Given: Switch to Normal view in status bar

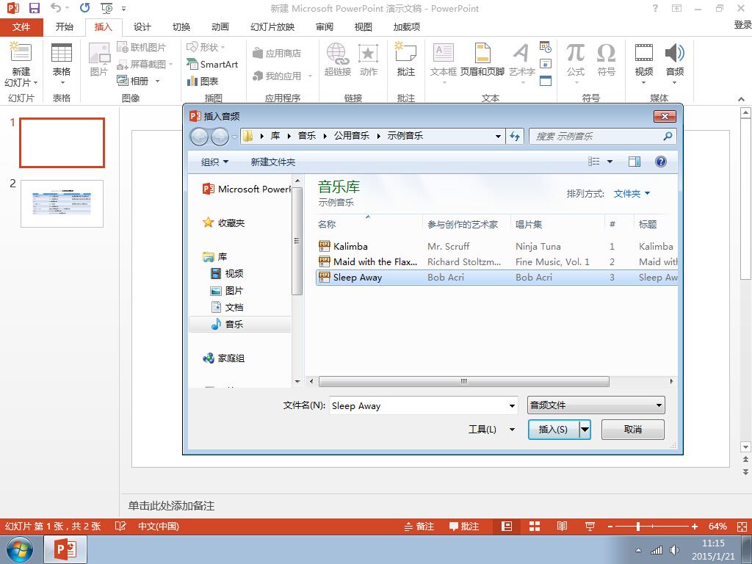Looking at the screenshot, I should [x=507, y=526].
